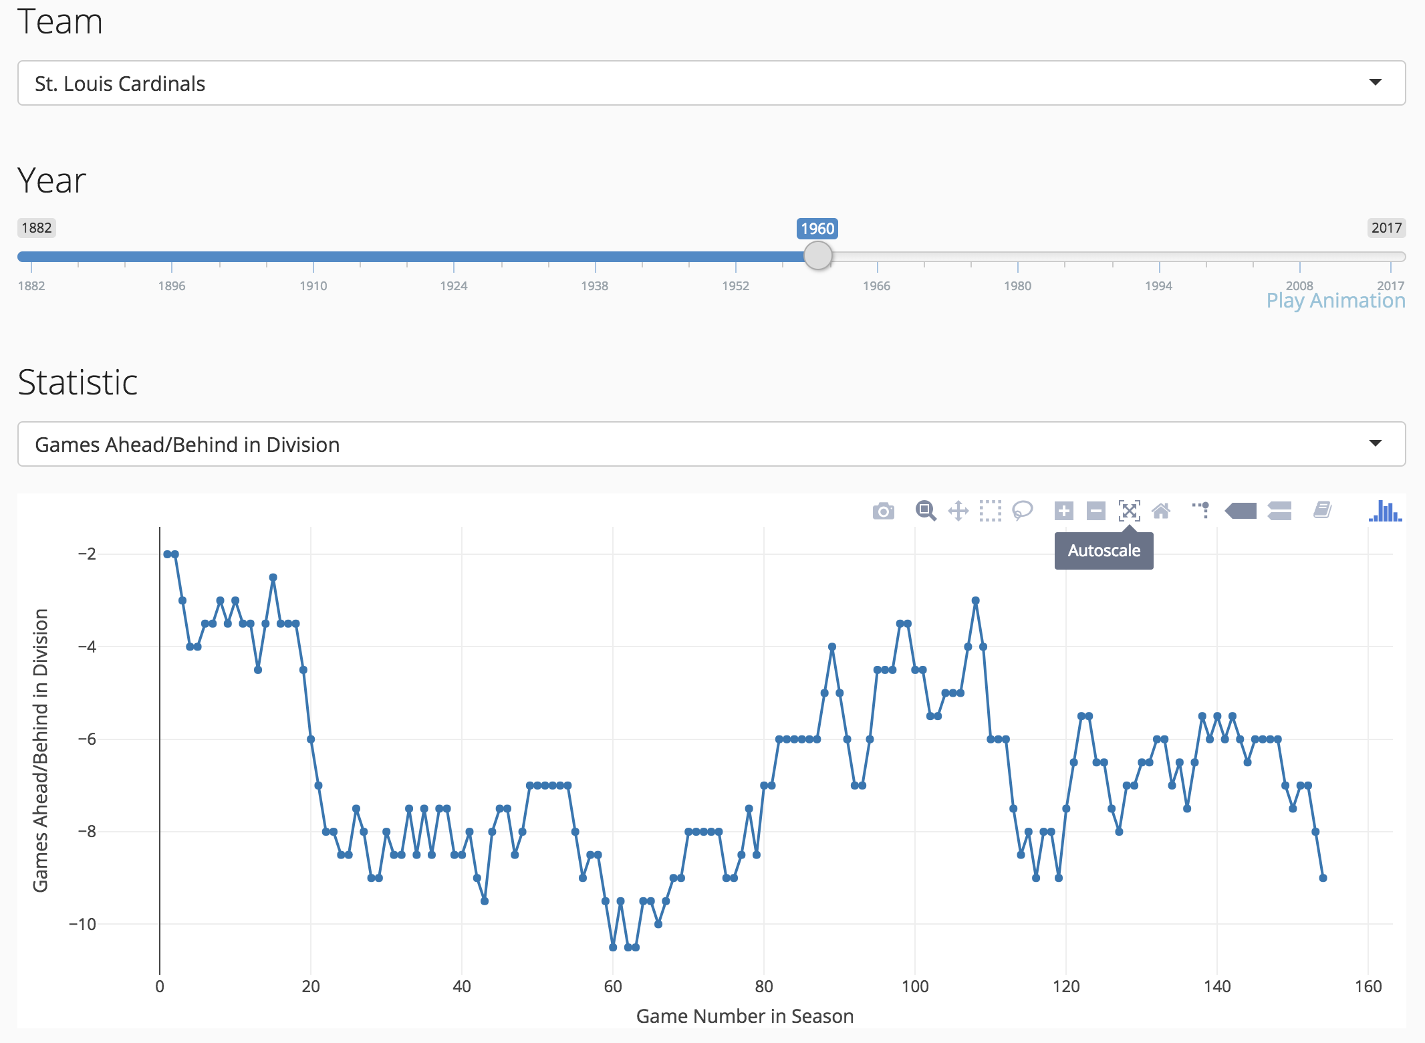Click the Zoom out minus icon
Viewport: 1425px width, 1043px height.
tap(1095, 511)
